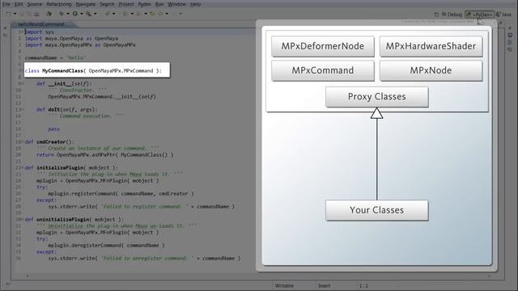Open the Navigate menu
The image size is (518, 291).
click(x=86, y=4)
